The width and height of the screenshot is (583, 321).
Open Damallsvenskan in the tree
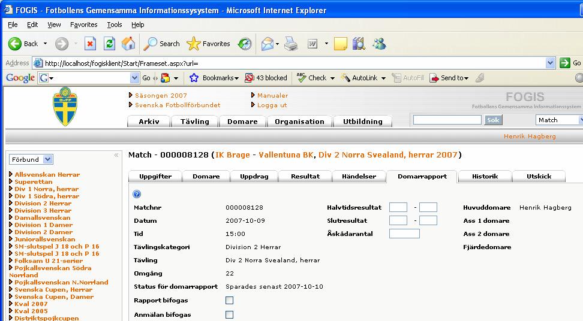[43, 217]
